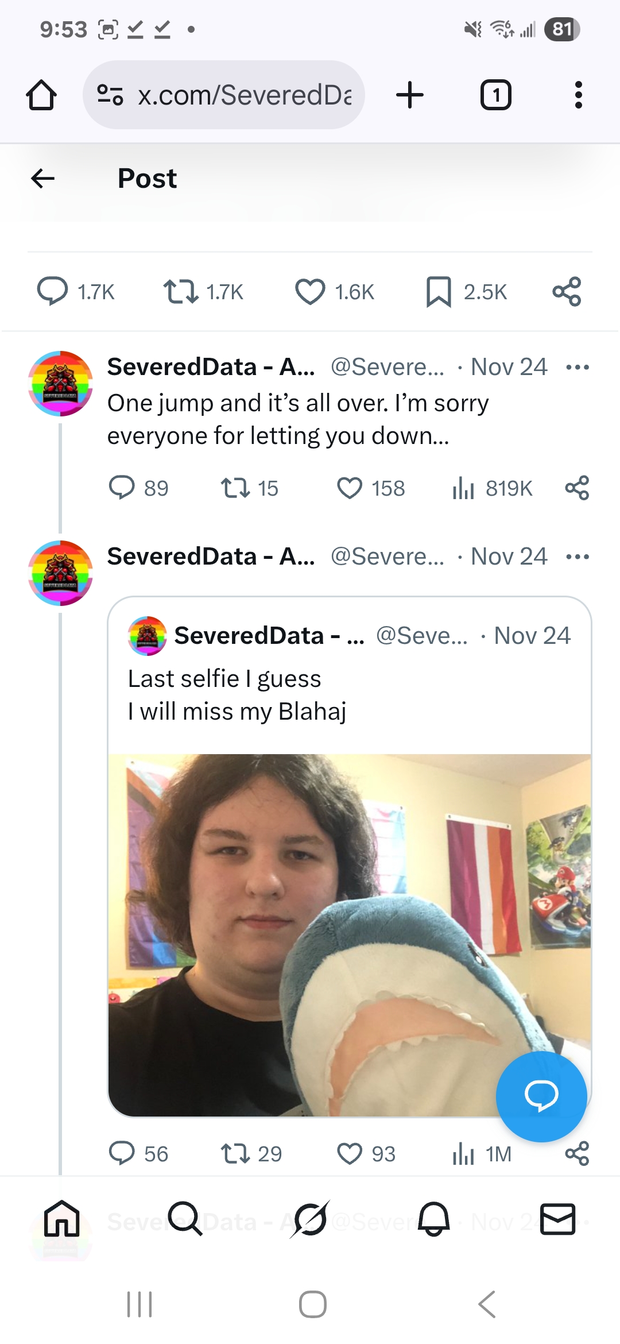This screenshot has height=1344, width=620.
Task: Like the "One jump" reply with 158 likes
Action: [350, 488]
